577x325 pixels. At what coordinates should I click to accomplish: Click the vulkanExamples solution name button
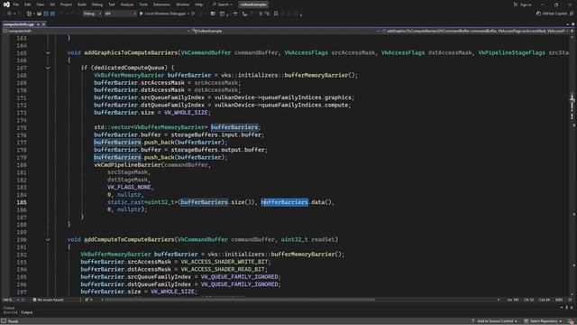coord(253,5)
